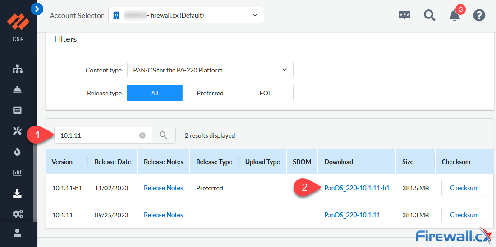Open the flame sidebar icon
The width and height of the screenshot is (496, 247).
coord(18,152)
